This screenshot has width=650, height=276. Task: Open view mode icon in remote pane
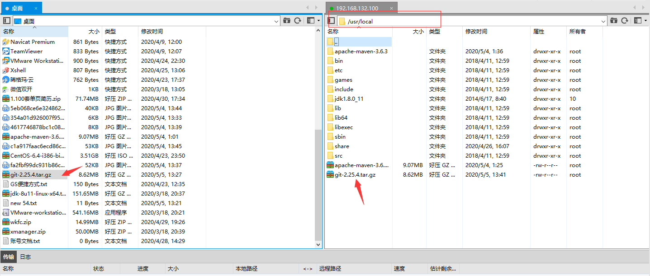637,21
